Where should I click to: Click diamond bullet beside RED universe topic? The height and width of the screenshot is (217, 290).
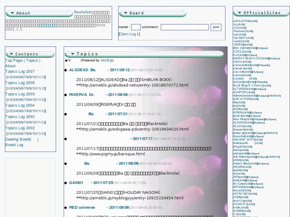pos(65,207)
